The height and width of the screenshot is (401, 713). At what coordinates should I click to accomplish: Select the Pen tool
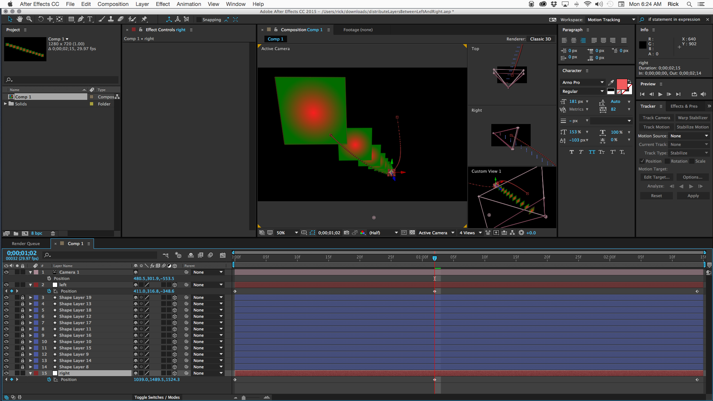pos(81,19)
